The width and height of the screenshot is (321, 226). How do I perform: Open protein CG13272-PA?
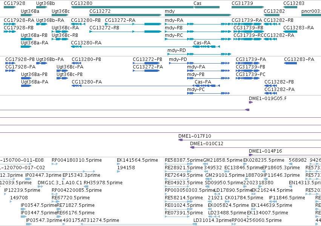(148, 67)
